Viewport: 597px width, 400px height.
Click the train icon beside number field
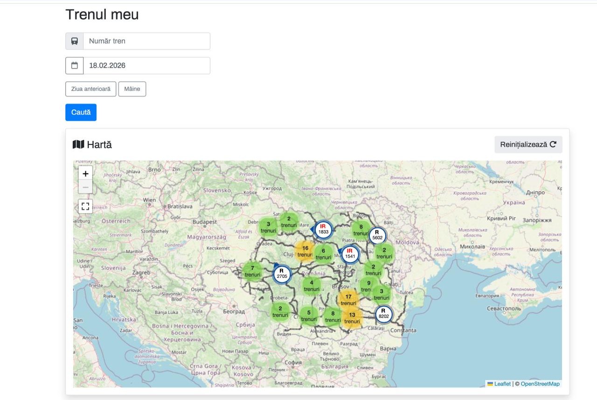[x=75, y=41]
